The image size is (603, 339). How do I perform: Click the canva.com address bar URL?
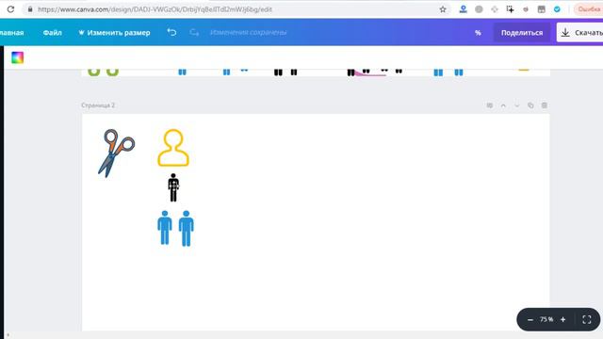pyautogui.click(x=155, y=9)
